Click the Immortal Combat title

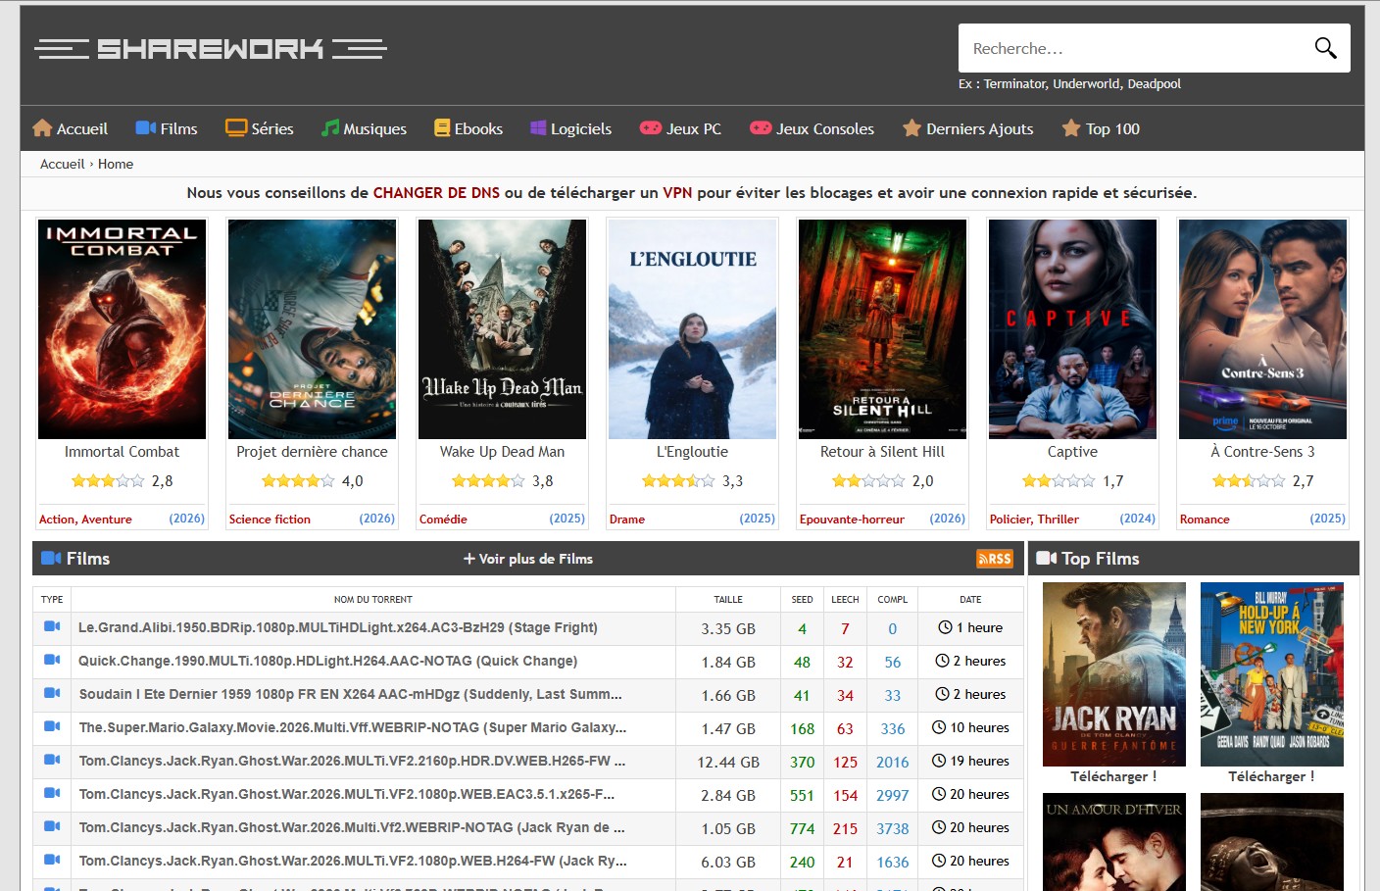[x=122, y=452]
